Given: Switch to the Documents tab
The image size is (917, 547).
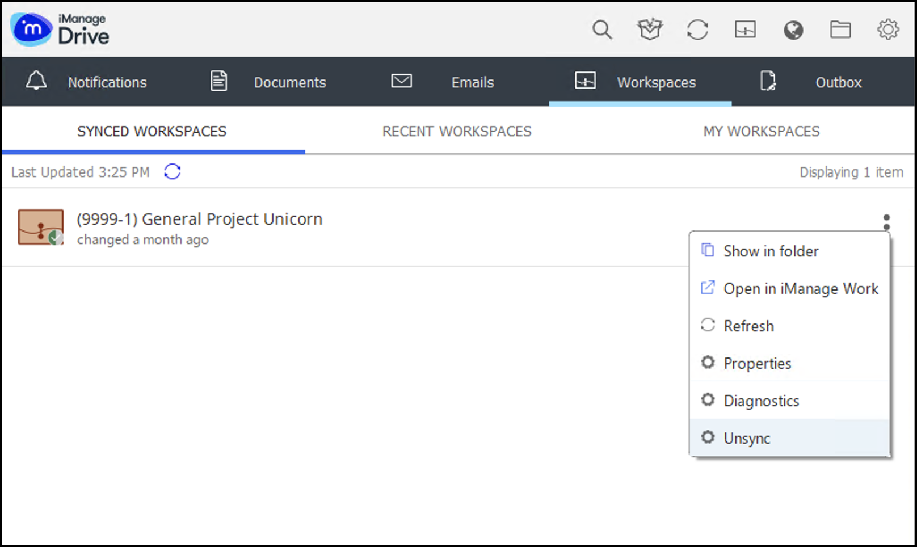Looking at the screenshot, I should point(268,82).
